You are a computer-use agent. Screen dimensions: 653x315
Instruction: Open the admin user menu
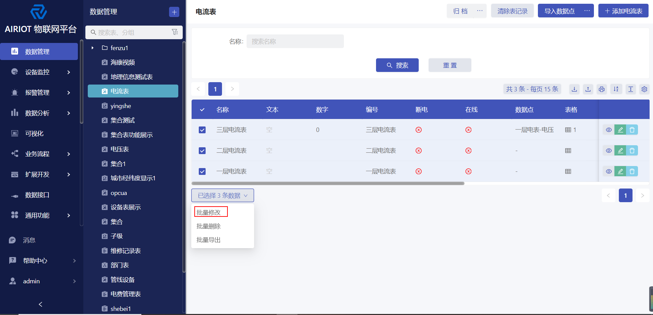tap(42, 281)
